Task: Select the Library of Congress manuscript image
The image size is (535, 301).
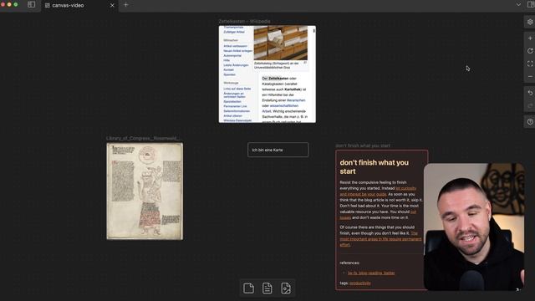Action: tap(145, 191)
